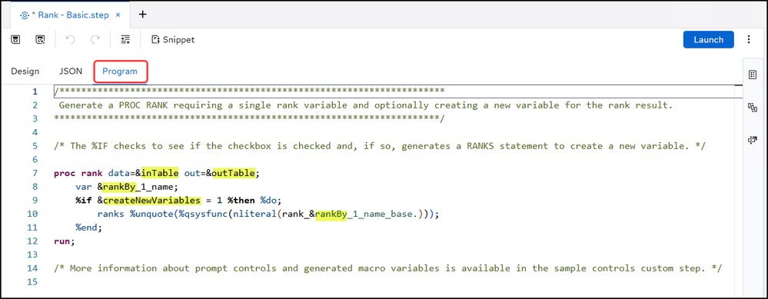768x299 pixels.
Task: Switch to the Program tab
Action: pos(120,71)
